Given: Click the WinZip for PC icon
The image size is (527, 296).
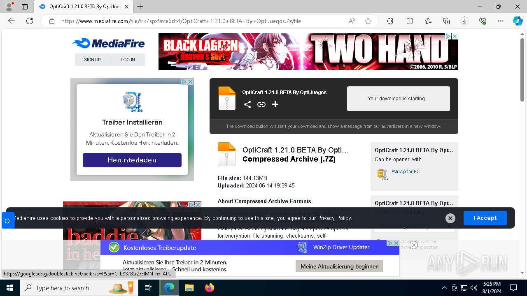Looking at the screenshot, I should [x=382, y=174].
